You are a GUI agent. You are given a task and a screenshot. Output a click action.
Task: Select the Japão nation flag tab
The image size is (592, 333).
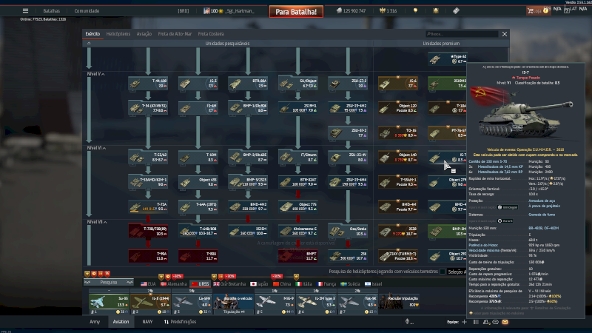pos(259,284)
